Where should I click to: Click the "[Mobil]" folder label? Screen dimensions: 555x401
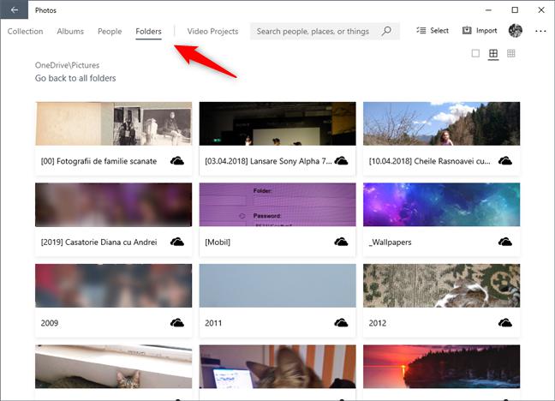tap(218, 242)
